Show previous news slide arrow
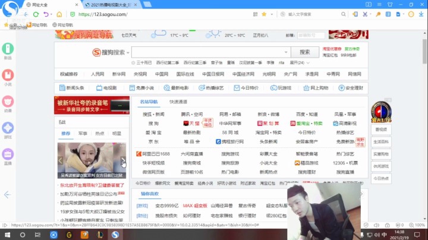This screenshot has width=428, height=240. click(x=61, y=160)
